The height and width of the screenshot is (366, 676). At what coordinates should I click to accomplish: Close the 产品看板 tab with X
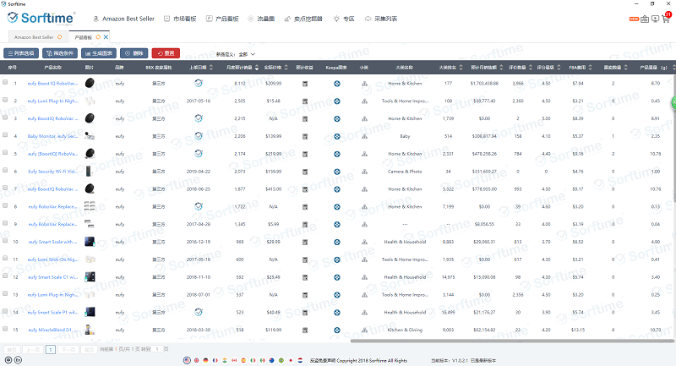(x=106, y=37)
